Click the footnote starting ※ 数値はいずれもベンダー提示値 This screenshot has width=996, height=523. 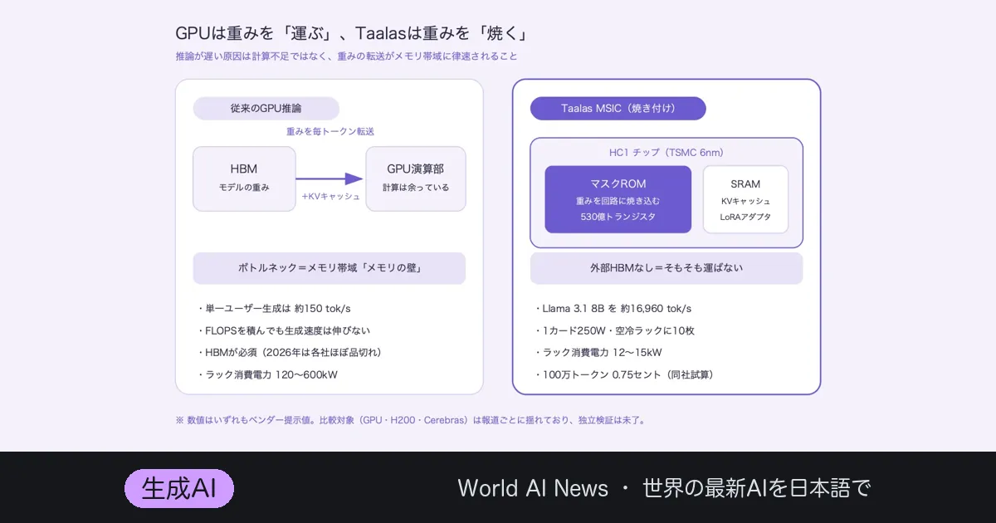pyautogui.click(x=410, y=420)
